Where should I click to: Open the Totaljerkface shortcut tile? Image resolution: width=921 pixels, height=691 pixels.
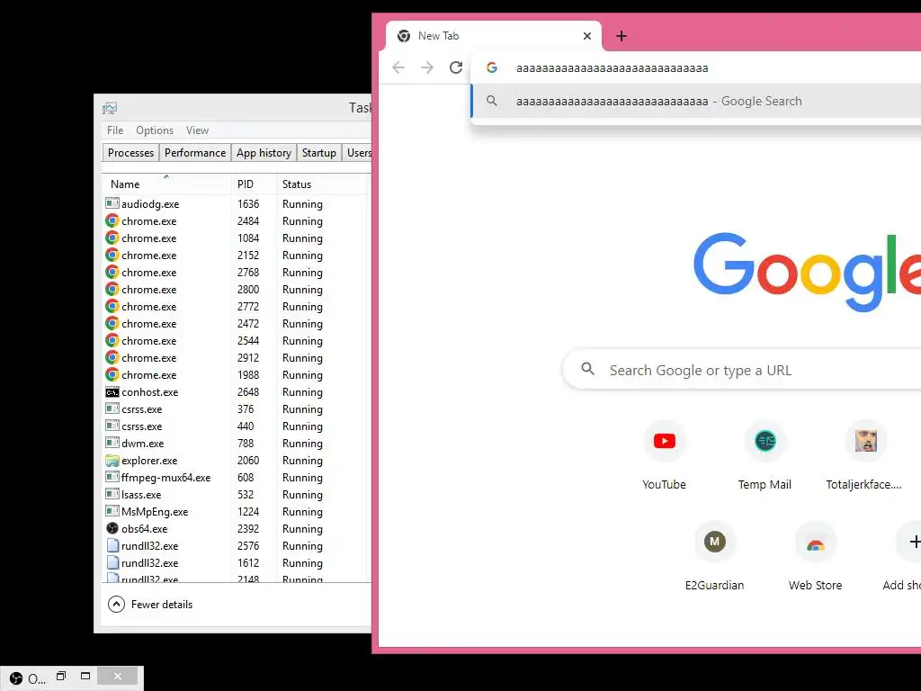865,456
